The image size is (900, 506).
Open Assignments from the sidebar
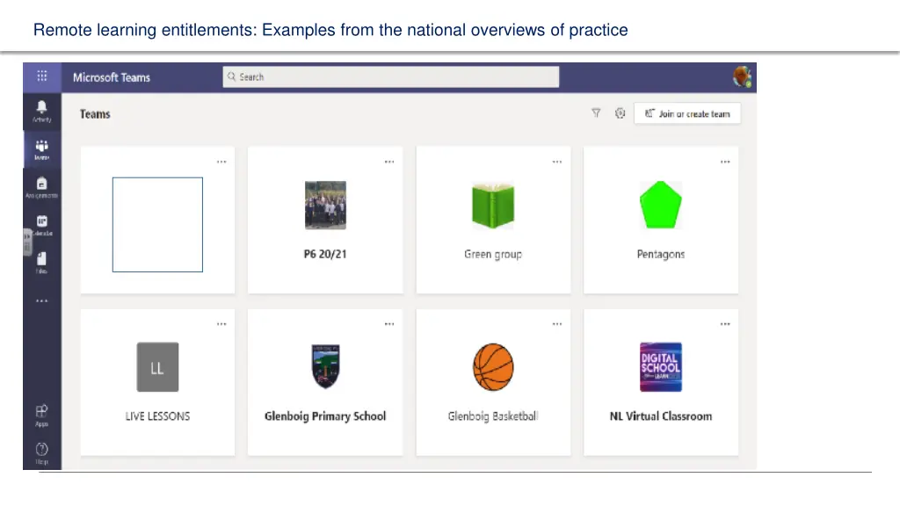point(42,187)
